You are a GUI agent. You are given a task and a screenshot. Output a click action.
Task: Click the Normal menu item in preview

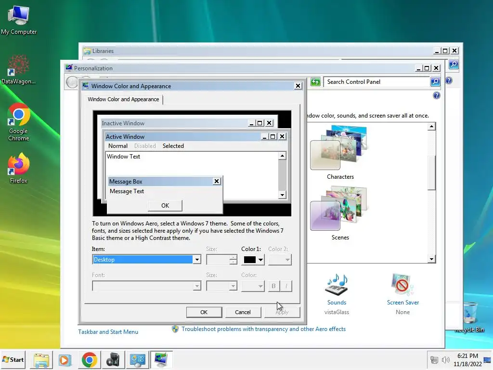point(118,146)
